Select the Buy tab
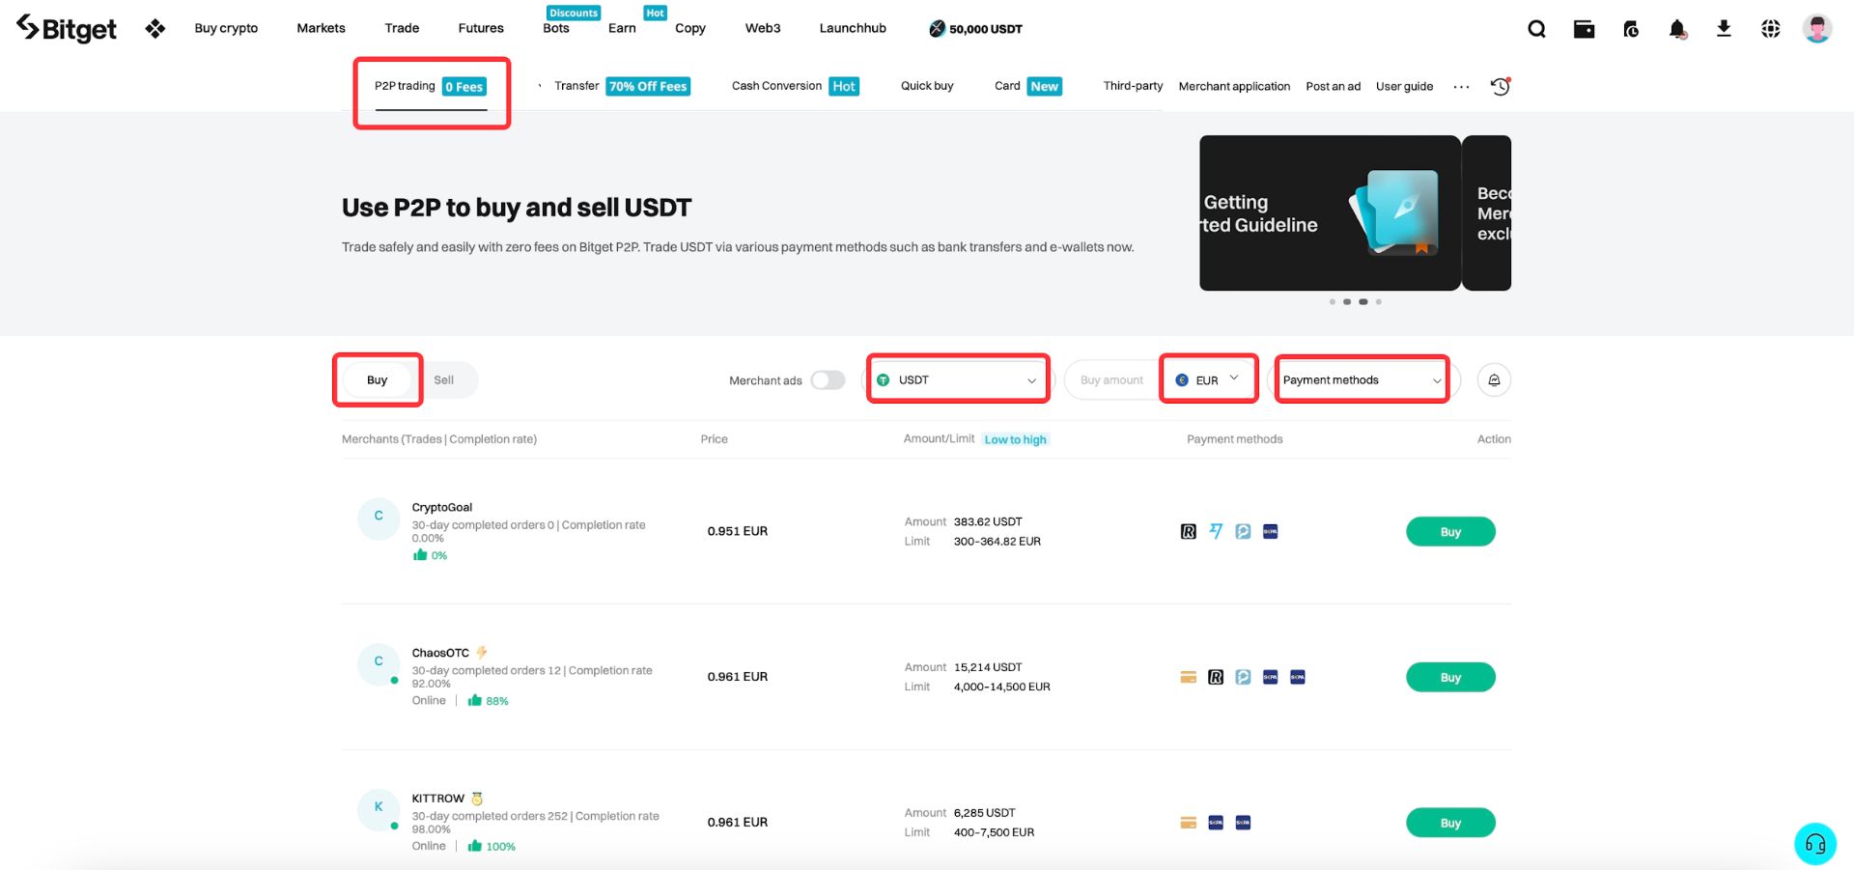Image resolution: width=1854 pixels, height=870 pixels. tap(378, 380)
